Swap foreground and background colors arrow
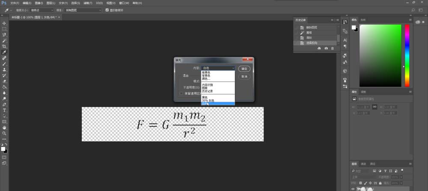Viewport: 428px width, 191px height. tap(6, 144)
